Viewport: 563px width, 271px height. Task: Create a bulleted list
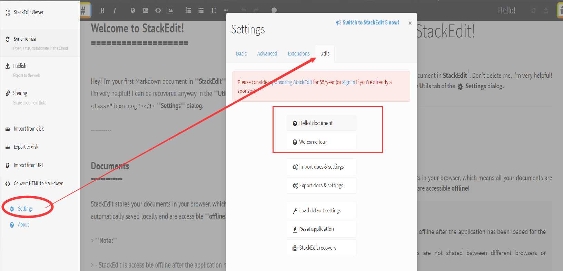point(201,11)
